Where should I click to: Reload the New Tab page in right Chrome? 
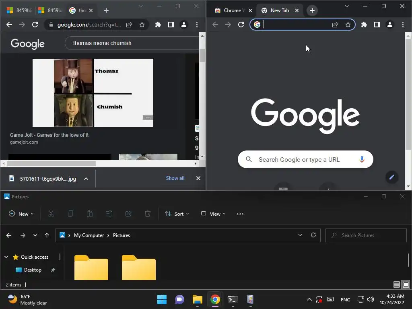coord(241,25)
